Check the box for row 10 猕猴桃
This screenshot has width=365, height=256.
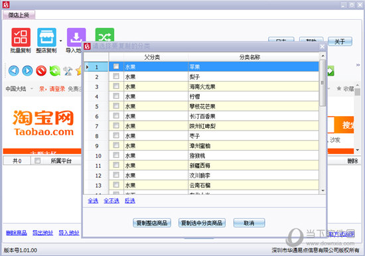coord(116,155)
